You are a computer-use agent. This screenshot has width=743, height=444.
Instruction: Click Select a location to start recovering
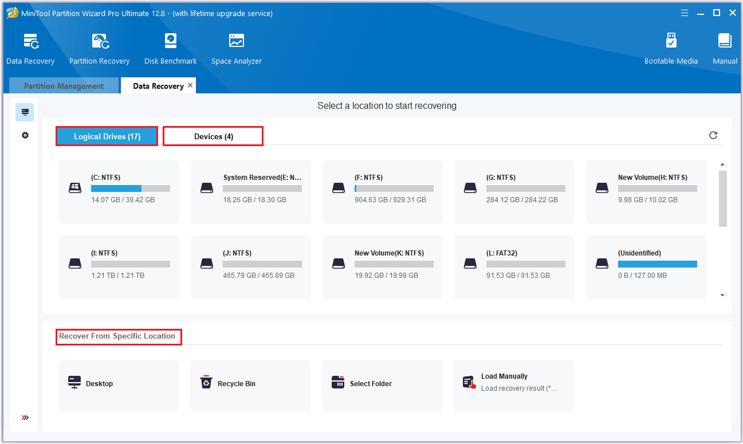(x=387, y=106)
